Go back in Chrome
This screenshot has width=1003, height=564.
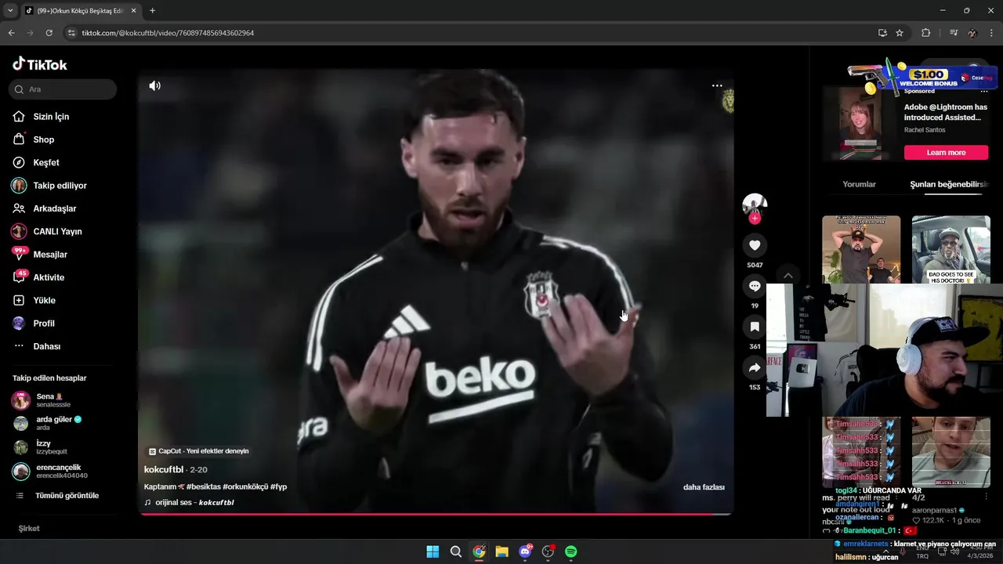[x=11, y=33]
